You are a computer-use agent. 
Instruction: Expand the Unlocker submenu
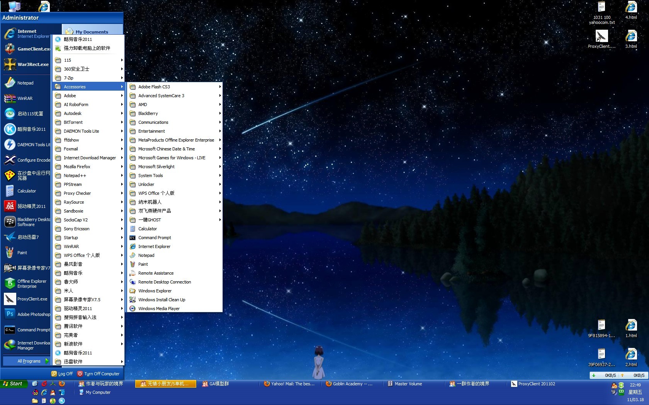[175, 184]
